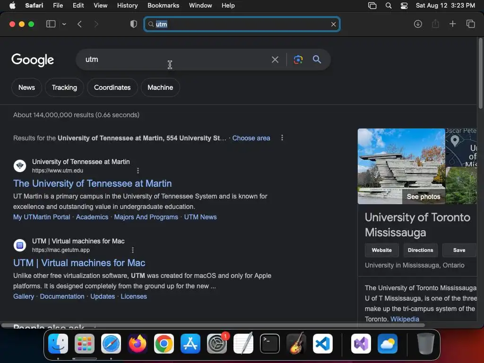Open the View menu

100,5
